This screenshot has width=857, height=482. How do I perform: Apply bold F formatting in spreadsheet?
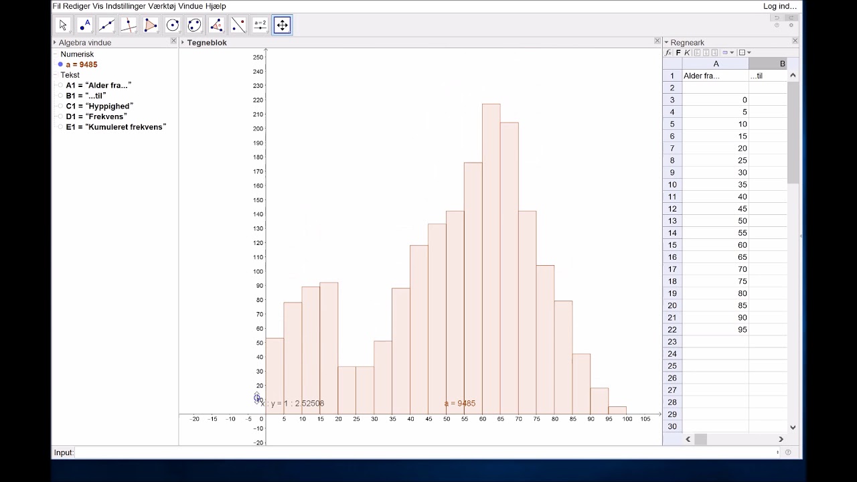tap(678, 53)
